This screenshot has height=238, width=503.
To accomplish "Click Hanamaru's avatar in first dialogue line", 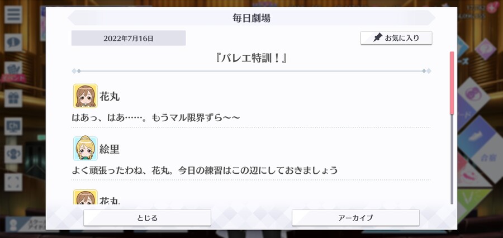I will point(85,96).
